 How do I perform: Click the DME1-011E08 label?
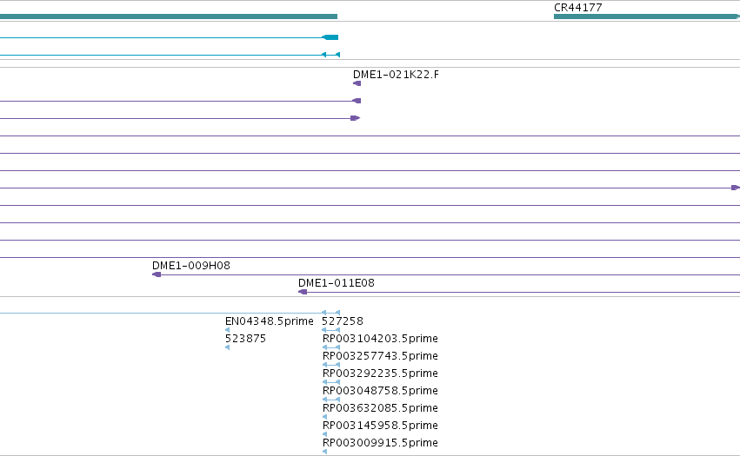point(336,283)
